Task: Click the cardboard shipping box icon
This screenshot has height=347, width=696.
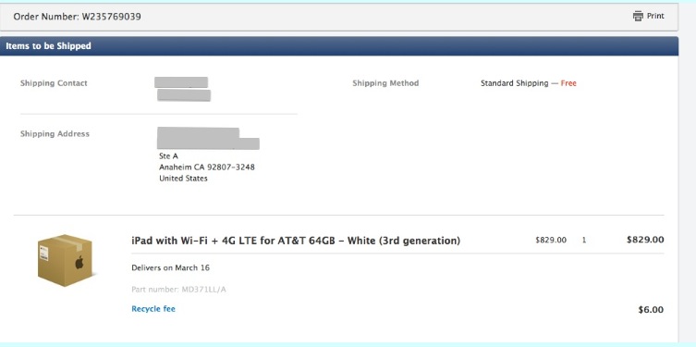Action: click(x=66, y=260)
